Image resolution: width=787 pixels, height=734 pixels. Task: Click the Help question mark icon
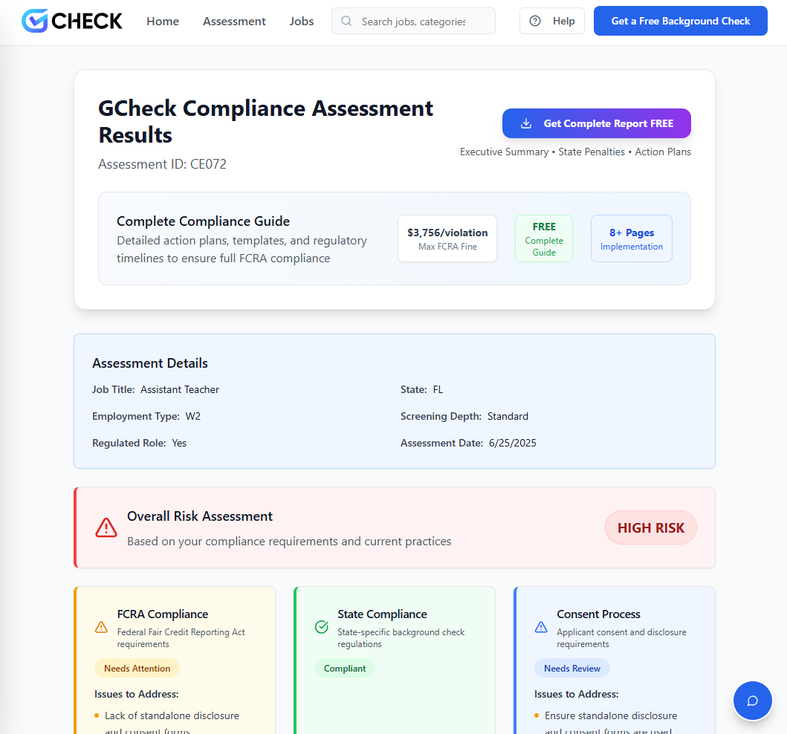coord(535,21)
